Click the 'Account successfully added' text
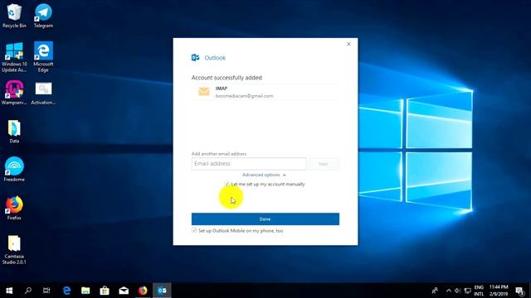 pyautogui.click(x=227, y=77)
